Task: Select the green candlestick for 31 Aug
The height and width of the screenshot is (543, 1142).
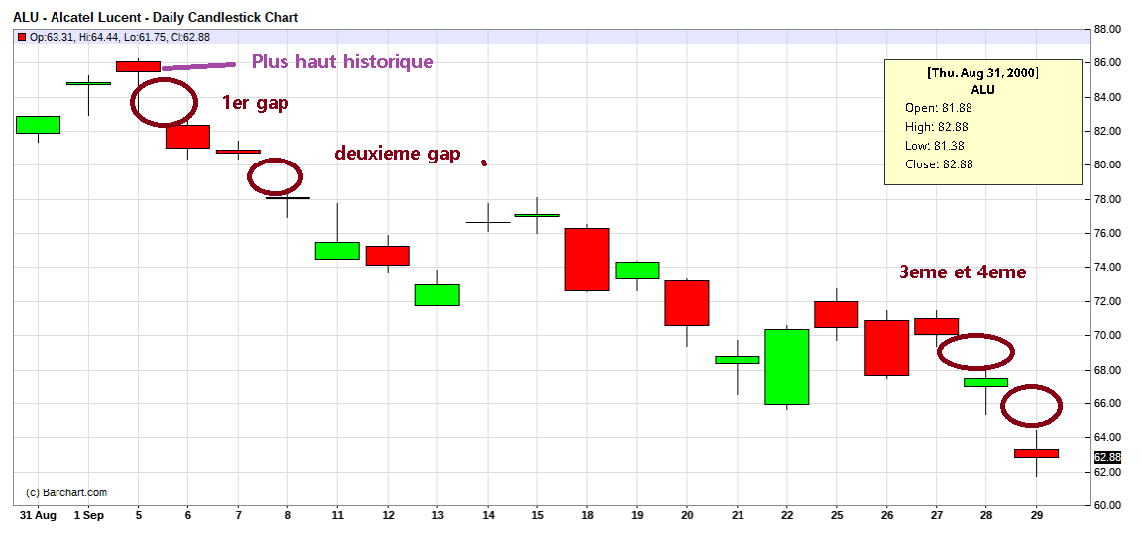Action: [x=38, y=125]
